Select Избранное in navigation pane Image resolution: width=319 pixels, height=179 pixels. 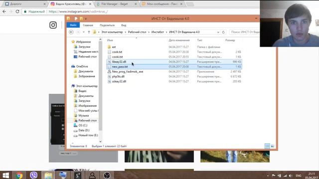(83, 42)
